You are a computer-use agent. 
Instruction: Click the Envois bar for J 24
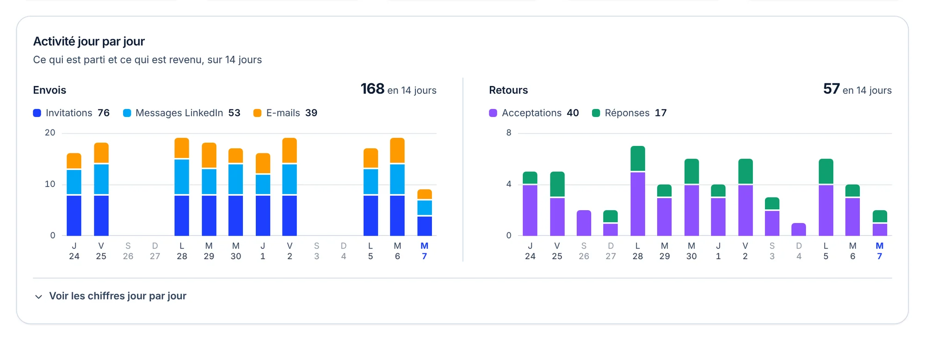coord(74,194)
